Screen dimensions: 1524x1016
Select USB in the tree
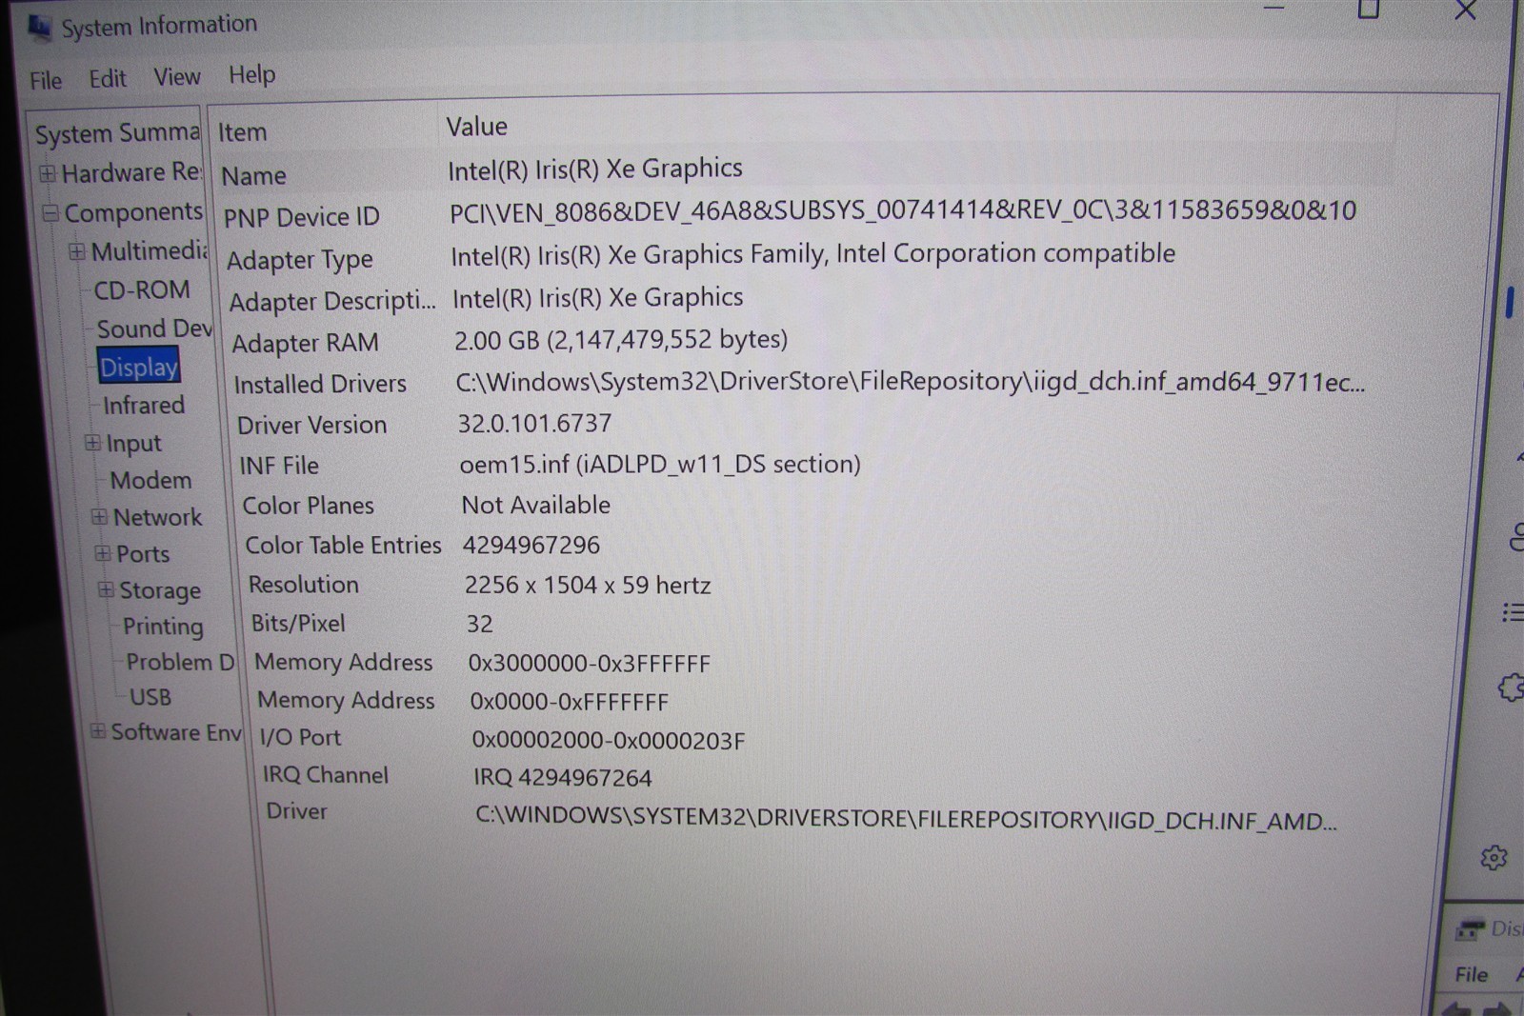[150, 697]
